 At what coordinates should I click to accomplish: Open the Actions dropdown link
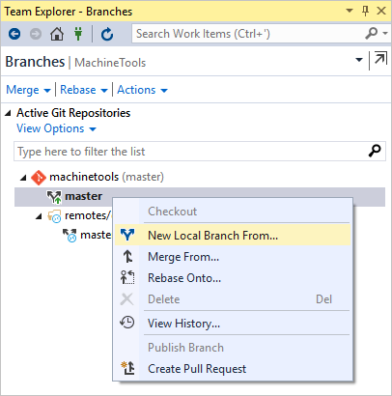pyautogui.click(x=142, y=90)
